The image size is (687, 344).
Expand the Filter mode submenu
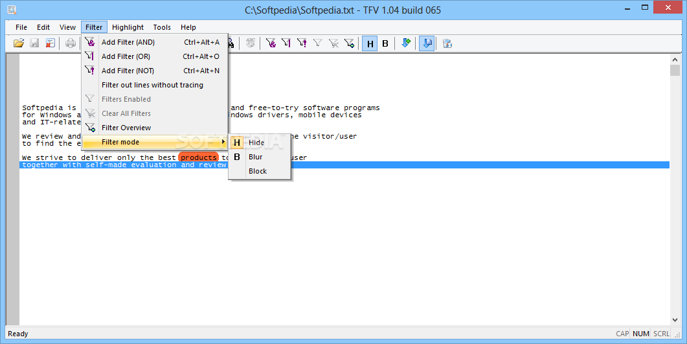(x=155, y=142)
